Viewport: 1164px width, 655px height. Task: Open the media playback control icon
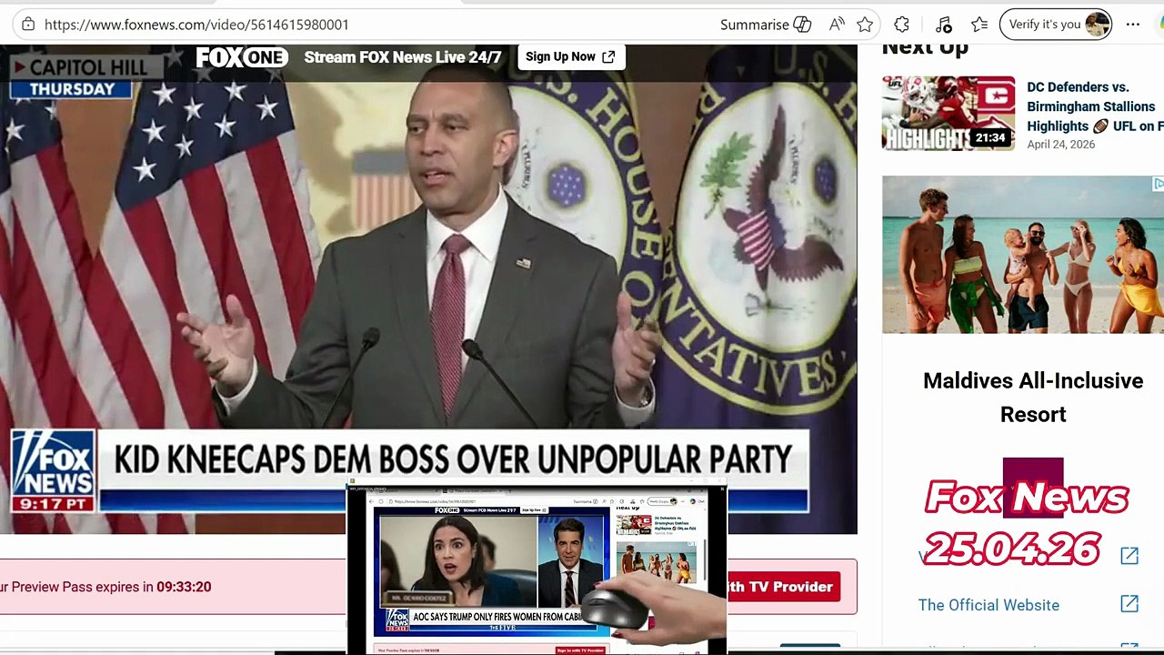[943, 25]
